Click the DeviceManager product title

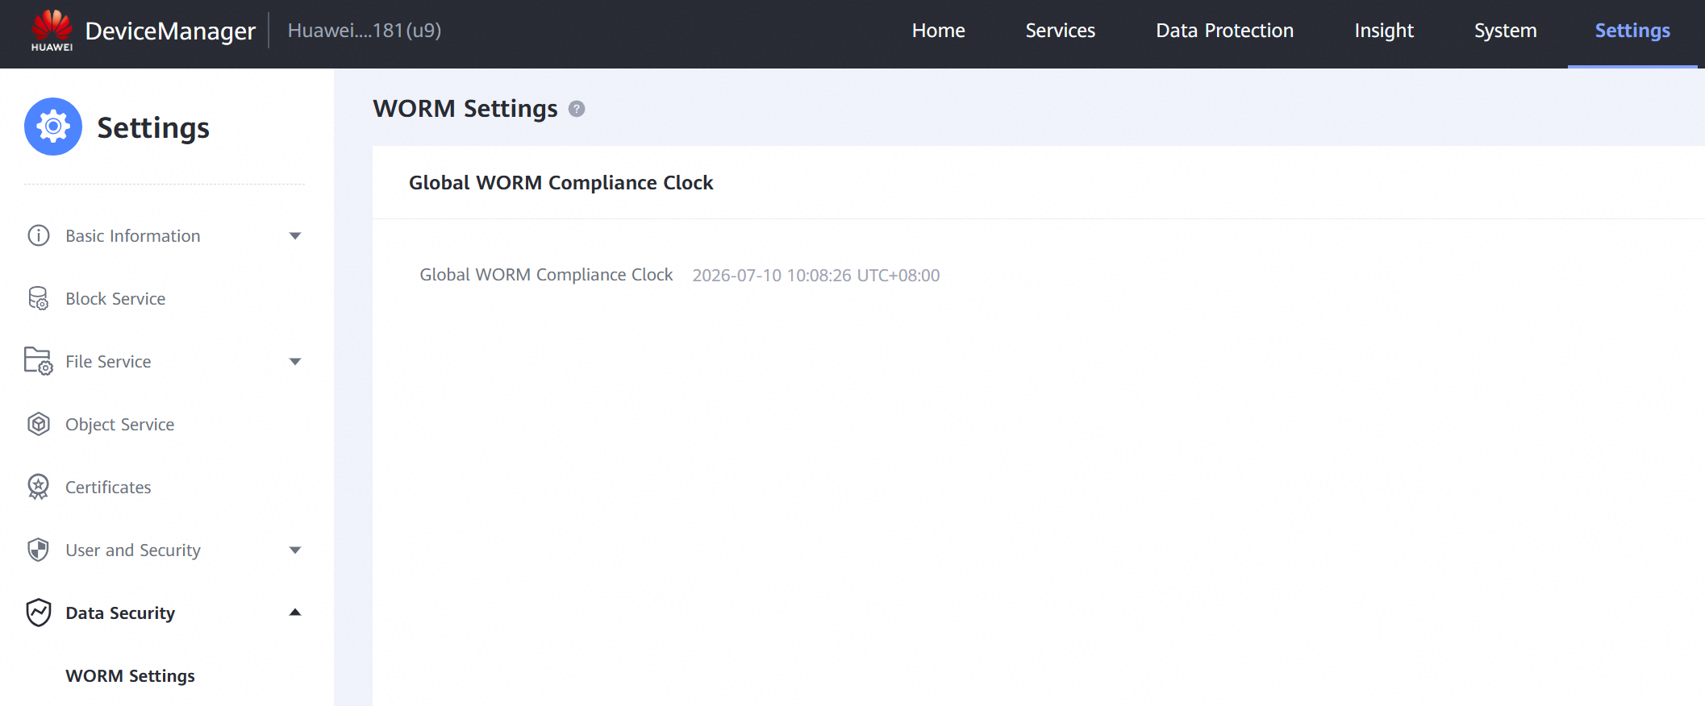click(170, 31)
